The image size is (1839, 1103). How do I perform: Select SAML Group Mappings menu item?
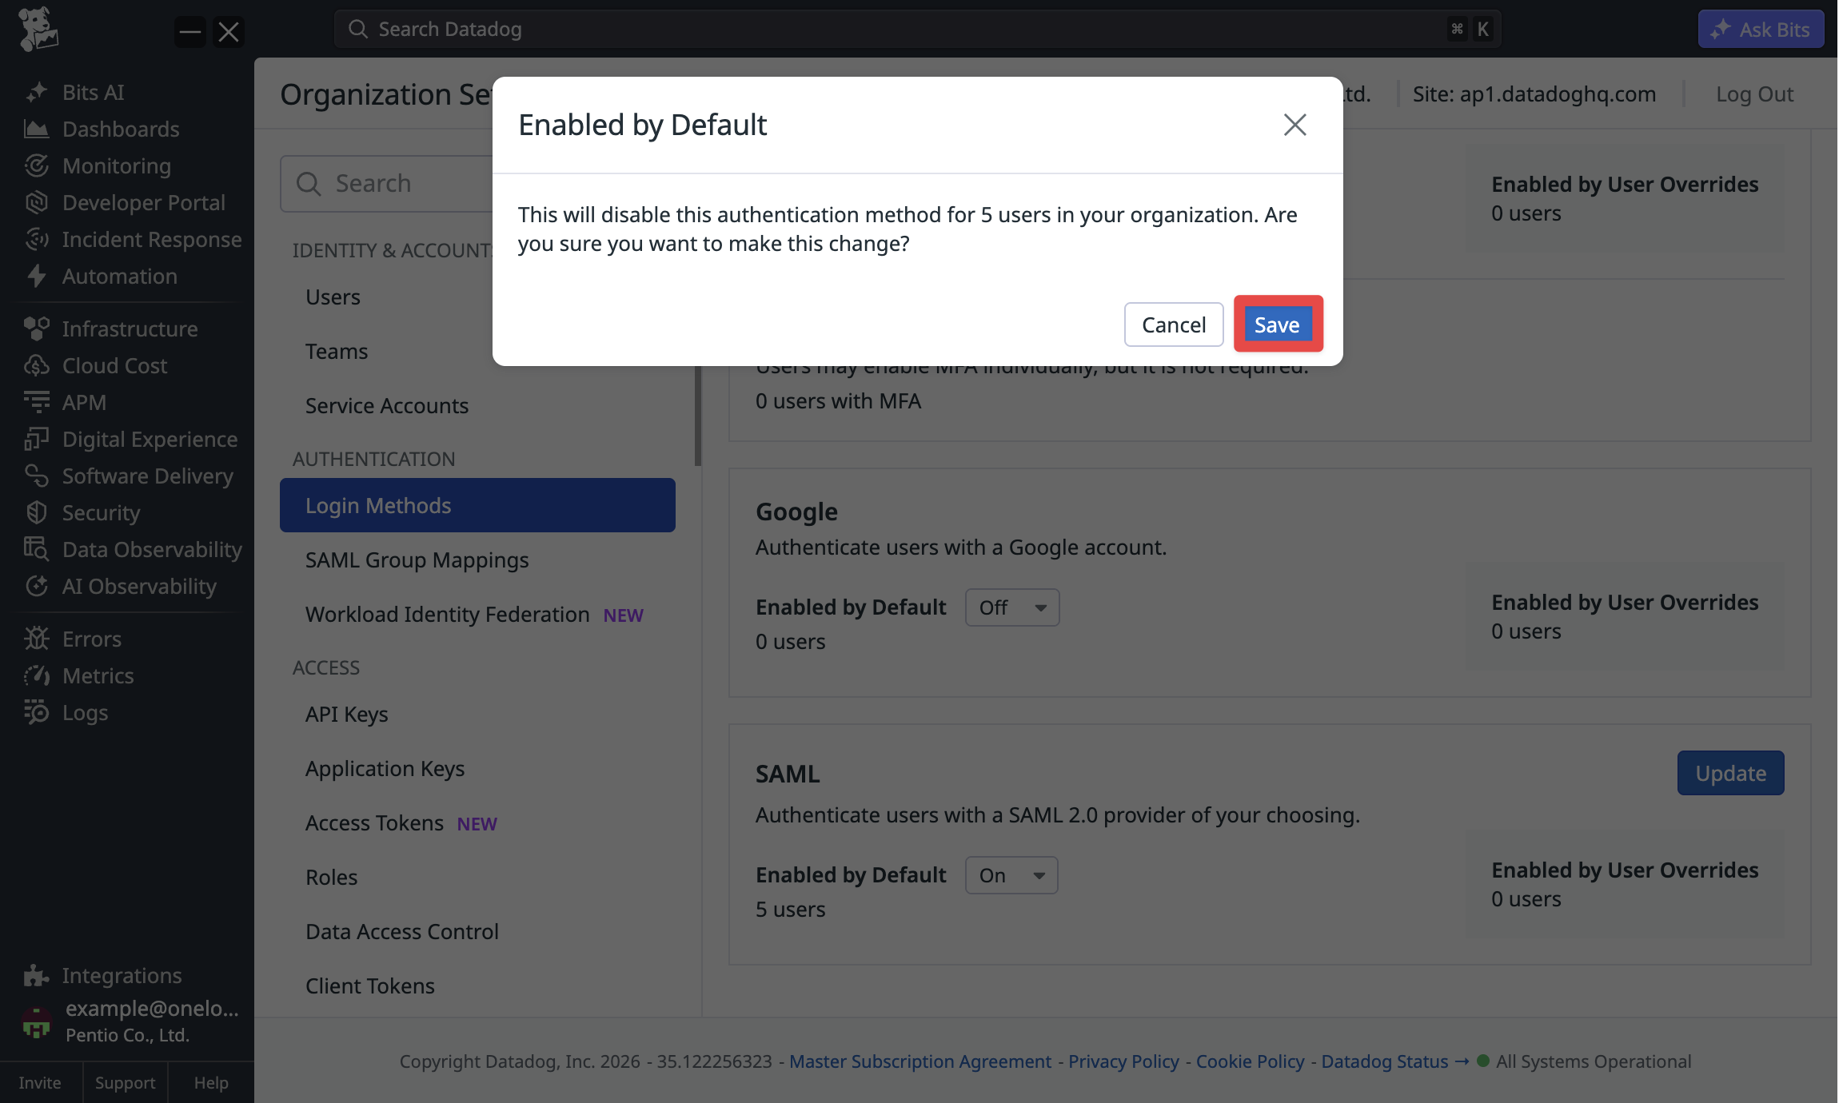[417, 559]
